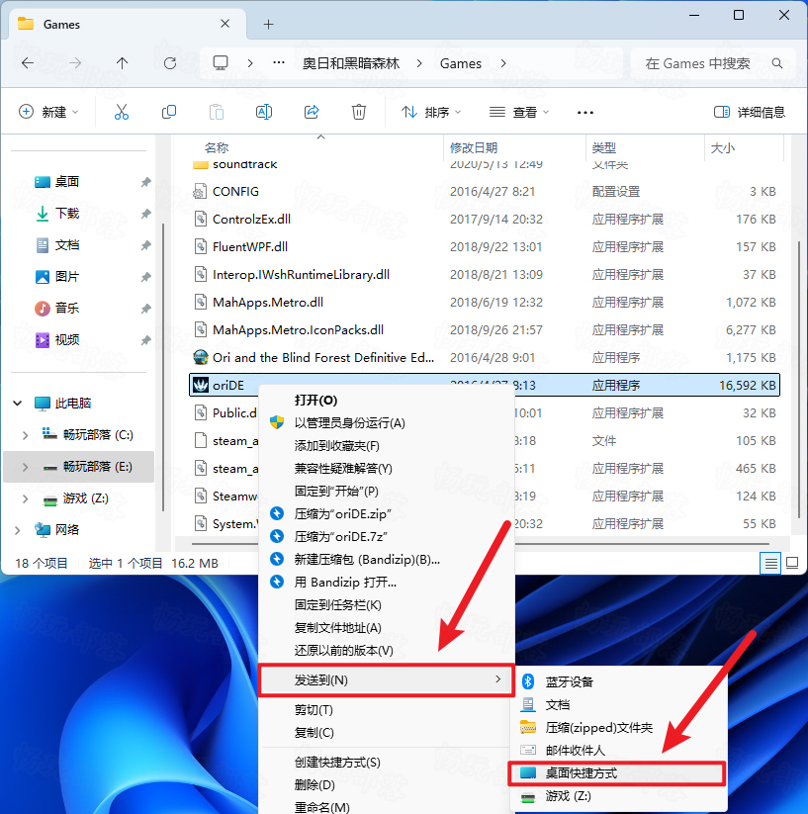
Task: Go up one folder level
Action: [x=122, y=63]
